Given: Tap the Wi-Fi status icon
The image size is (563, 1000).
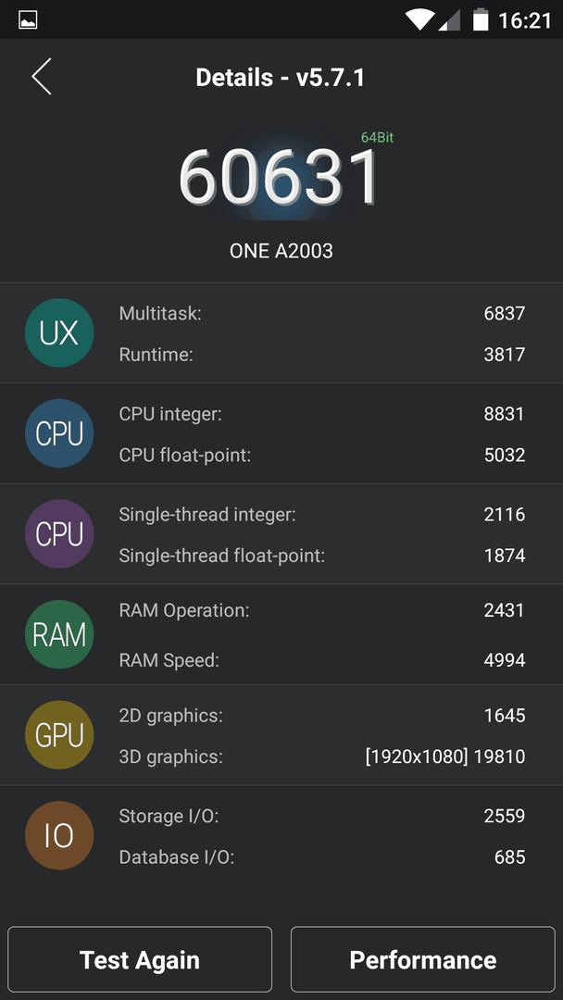Looking at the screenshot, I should click(419, 20).
